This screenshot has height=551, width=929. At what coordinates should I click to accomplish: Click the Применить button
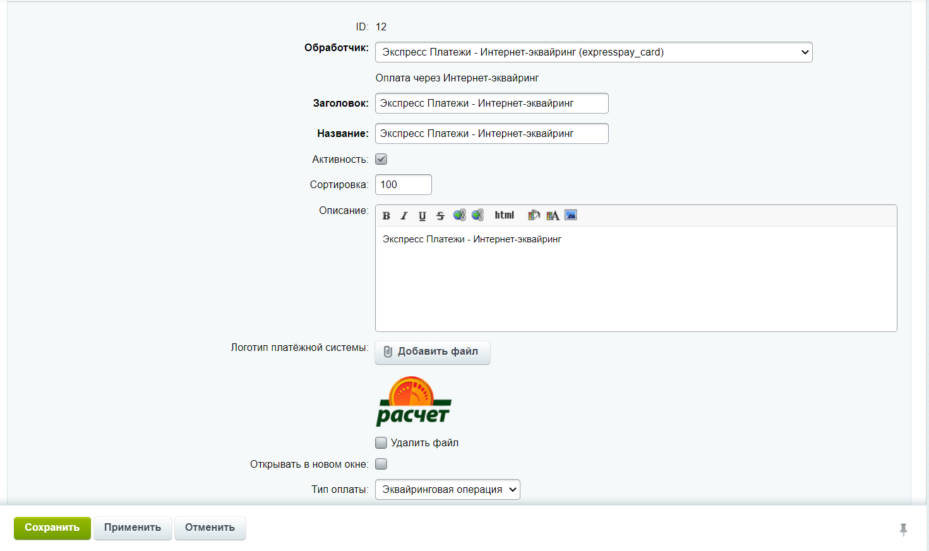(133, 528)
